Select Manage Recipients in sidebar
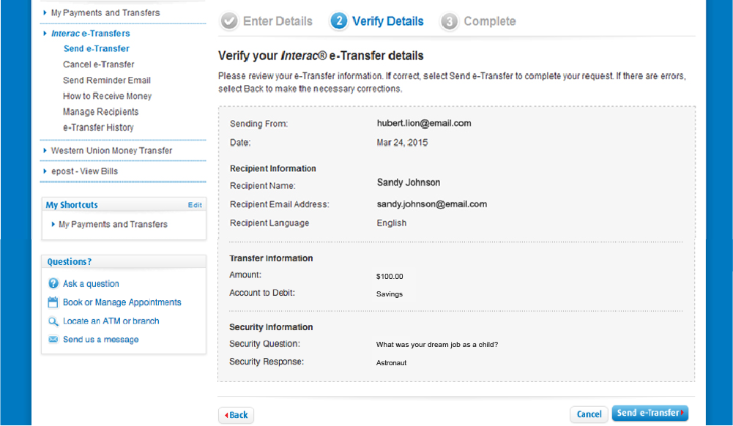The height and width of the screenshot is (426, 733). click(x=100, y=112)
